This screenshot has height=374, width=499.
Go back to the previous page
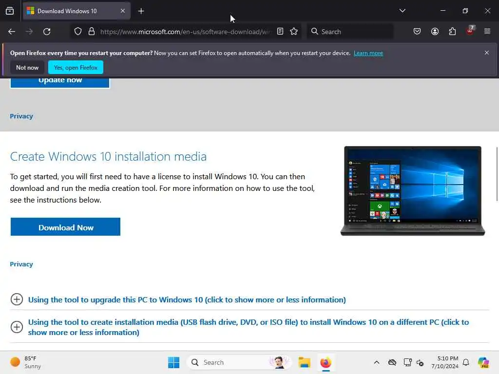(12, 32)
